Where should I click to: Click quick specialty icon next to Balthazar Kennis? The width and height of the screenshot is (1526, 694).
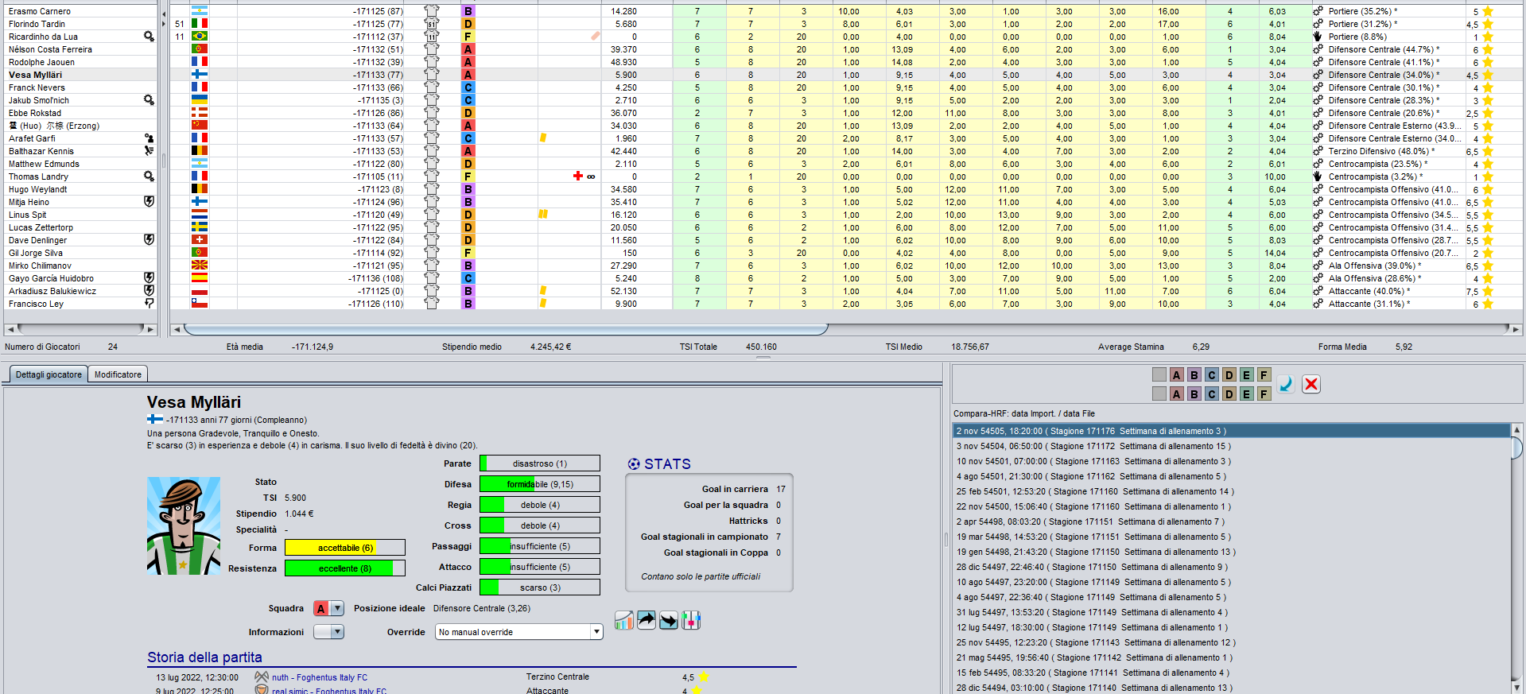click(x=149, y=151)
